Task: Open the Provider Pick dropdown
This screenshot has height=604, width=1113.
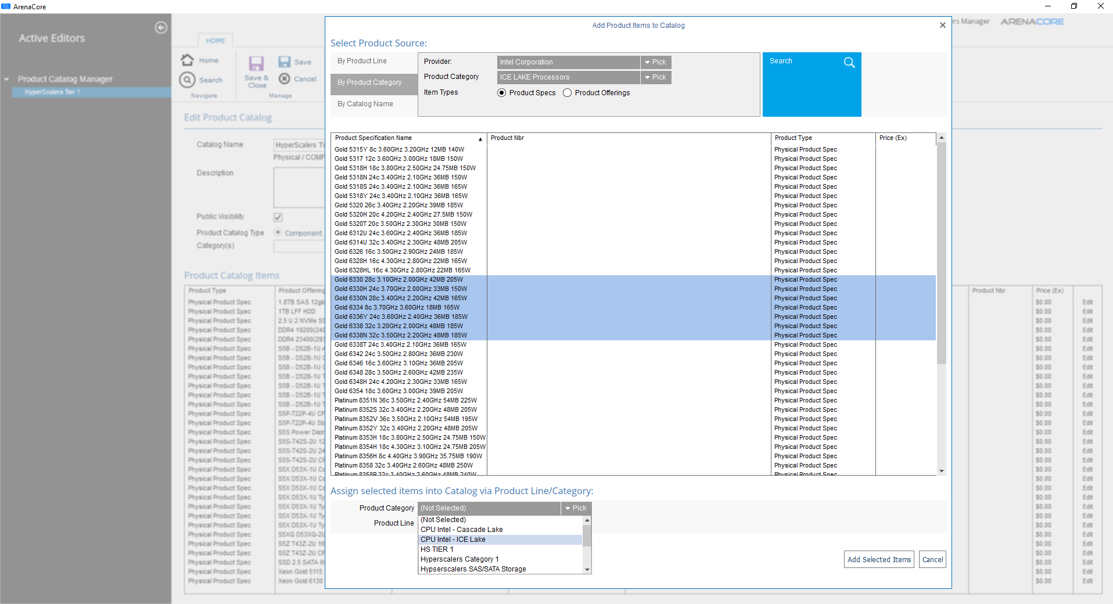Action: [x=656, y=62]
